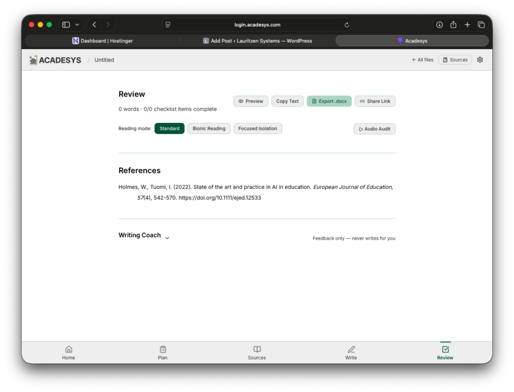Click the Review heading
The width and height of the screenshot is (514, 392).
point(132,94)
